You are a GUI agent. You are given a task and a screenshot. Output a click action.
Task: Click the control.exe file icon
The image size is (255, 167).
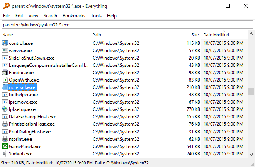[x=5, y=43]
